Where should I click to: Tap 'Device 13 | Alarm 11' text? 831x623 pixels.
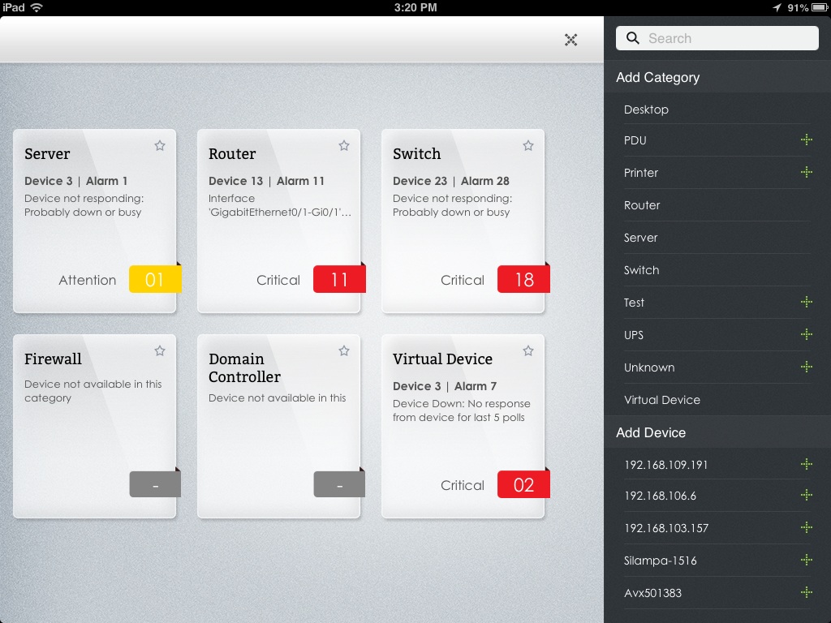(266, 181)
